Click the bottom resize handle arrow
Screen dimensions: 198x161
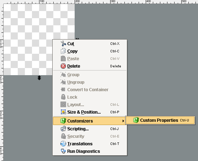(x=39, y=78)
